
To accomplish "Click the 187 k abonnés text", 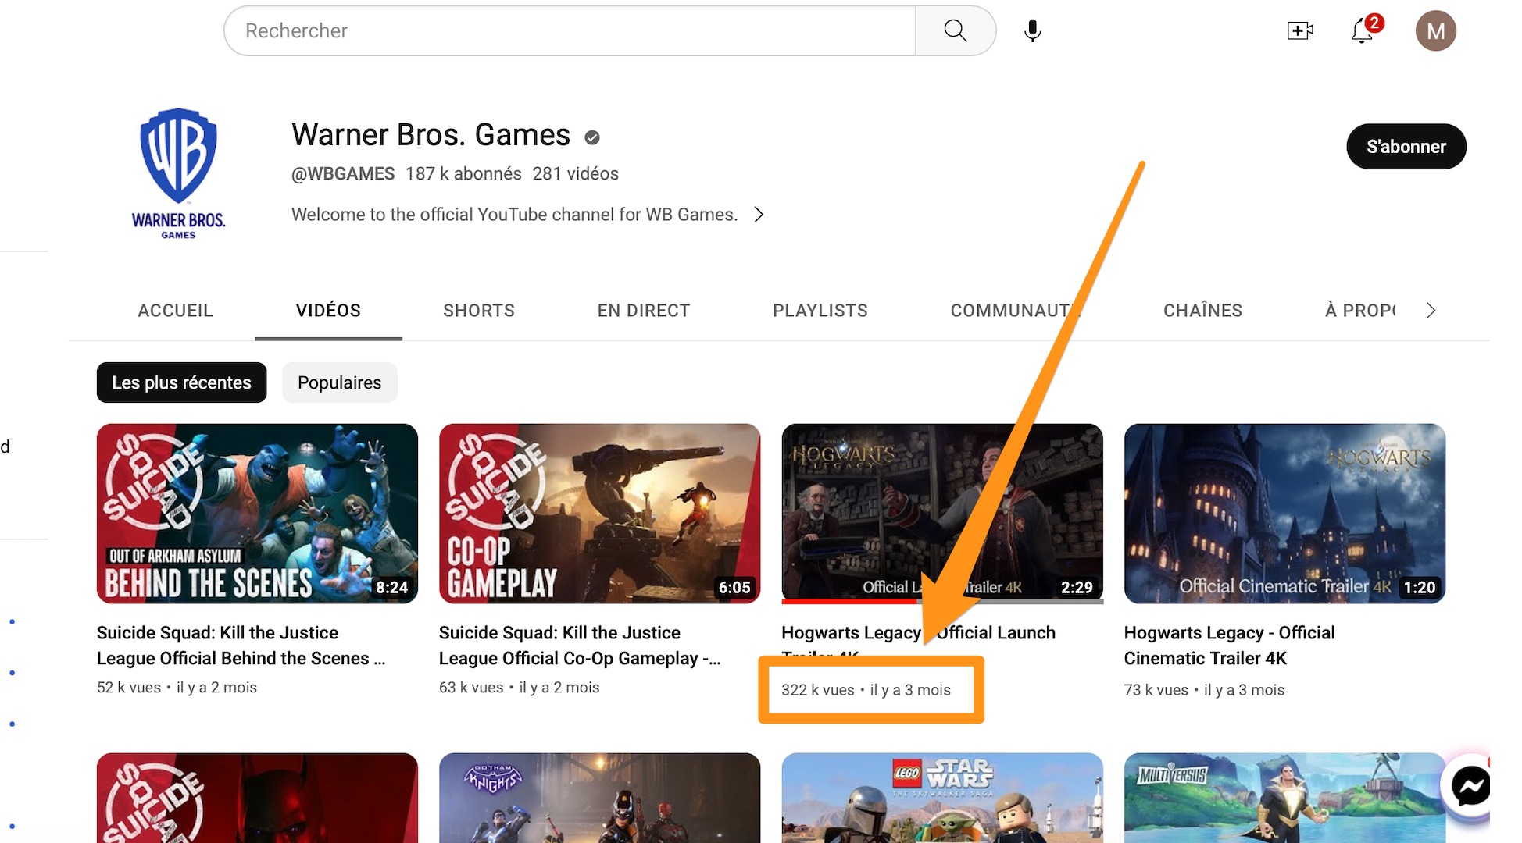I will pyautogui.click(x=463, y=174).
